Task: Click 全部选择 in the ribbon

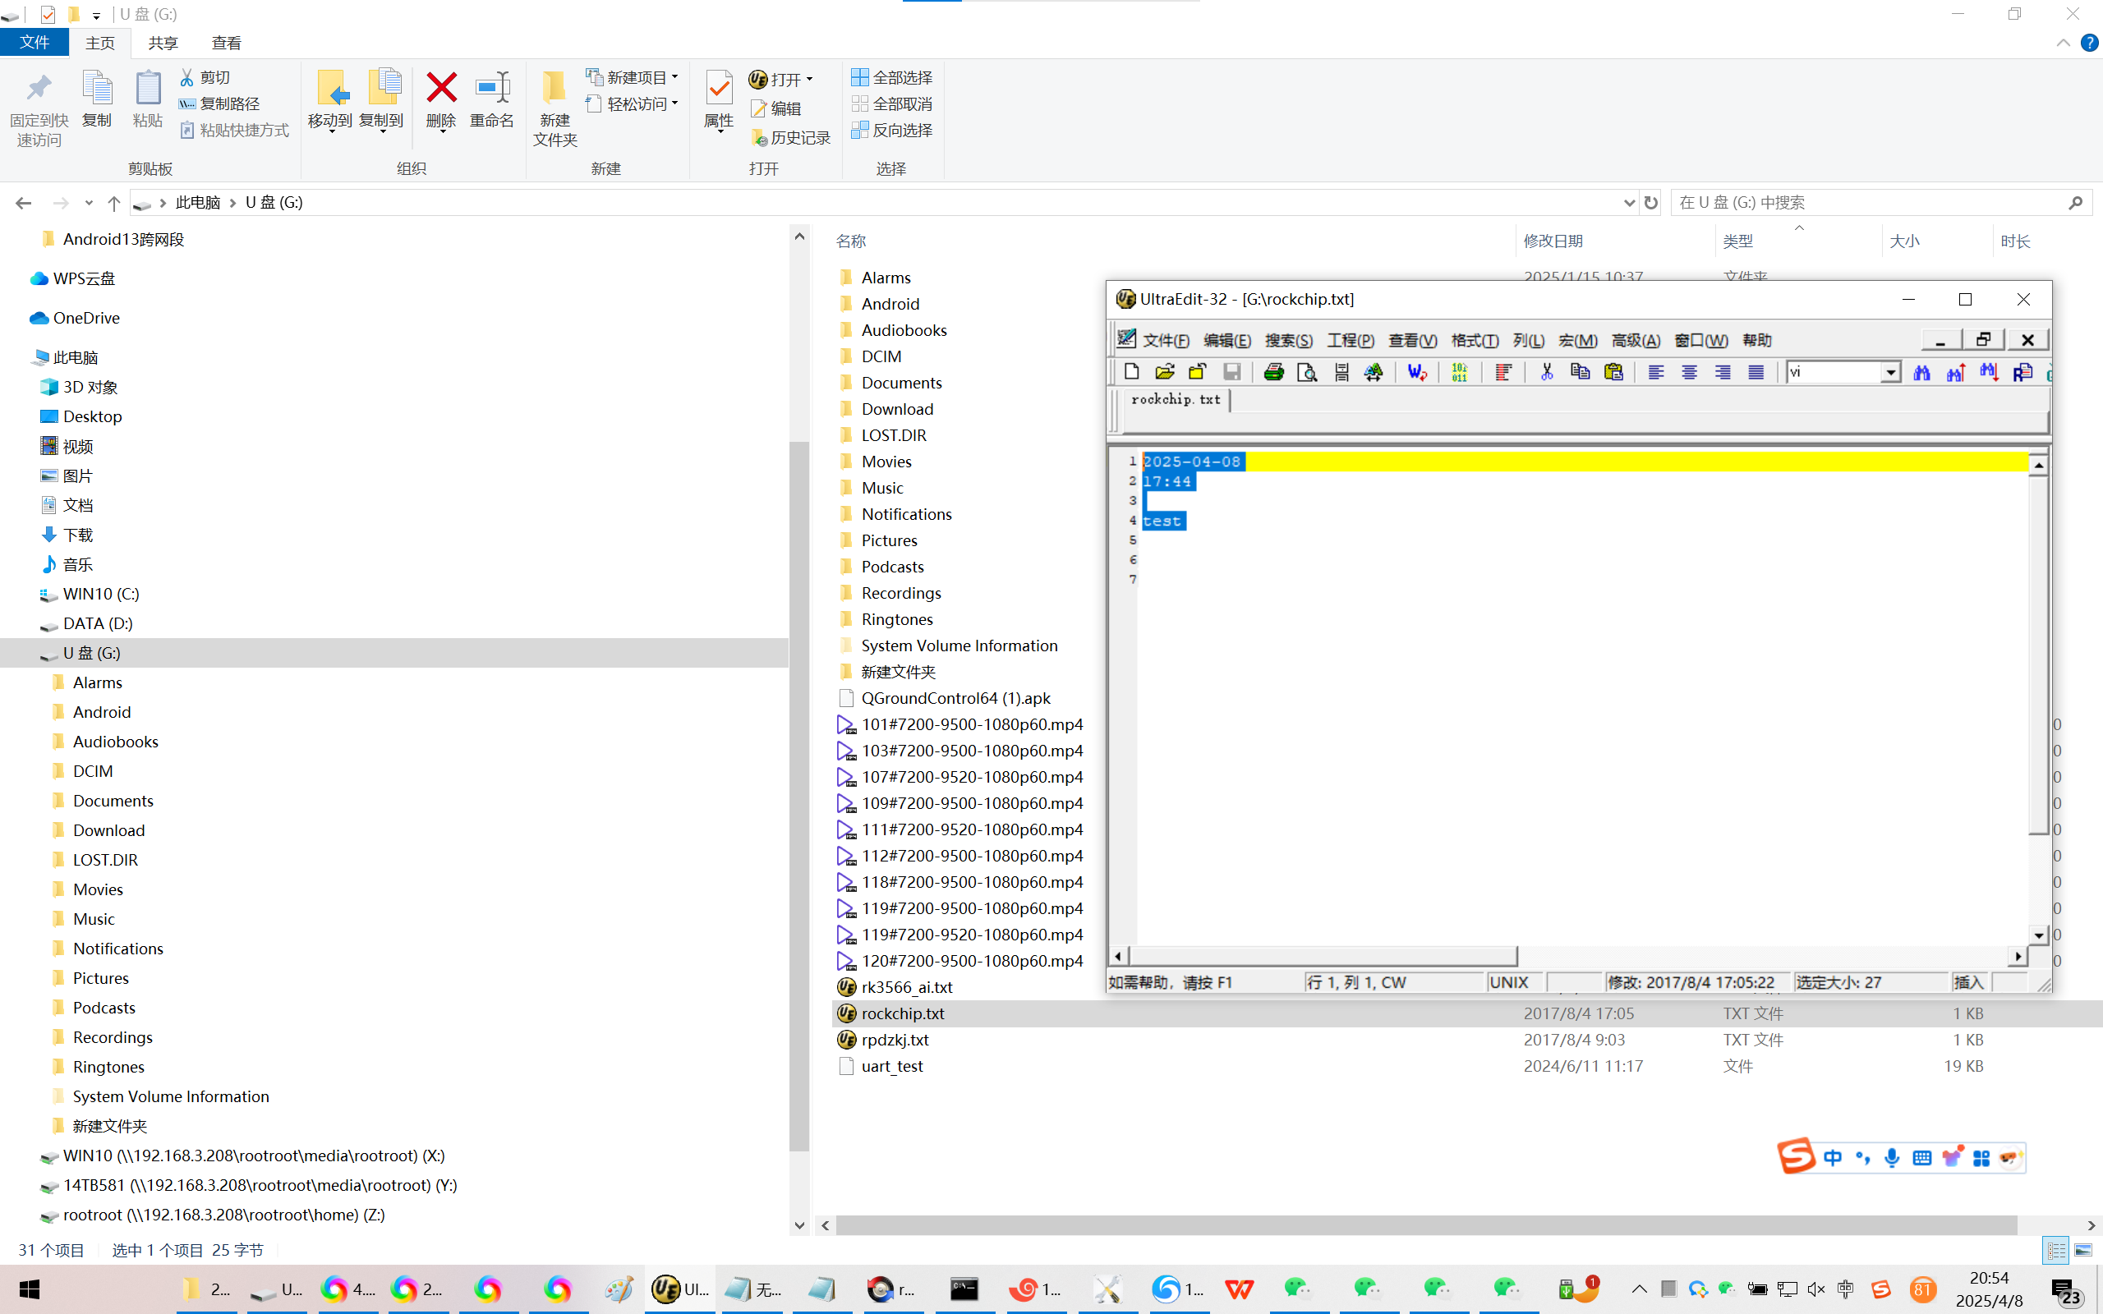Action: pyautogui.click(x=891, y=77)
